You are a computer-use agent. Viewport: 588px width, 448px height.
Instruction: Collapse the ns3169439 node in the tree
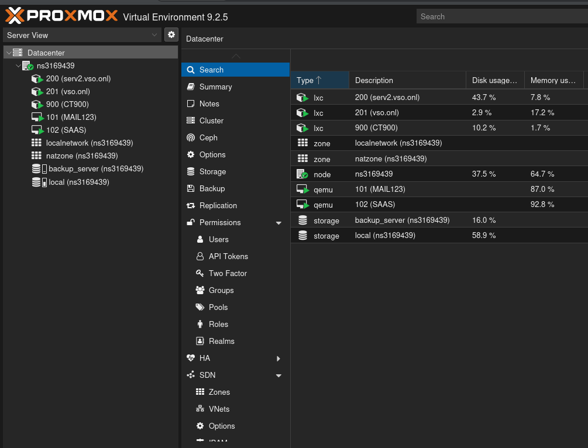pos(18,66)
